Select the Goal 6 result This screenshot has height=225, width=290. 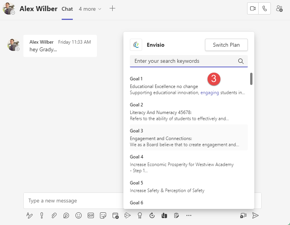188,203
